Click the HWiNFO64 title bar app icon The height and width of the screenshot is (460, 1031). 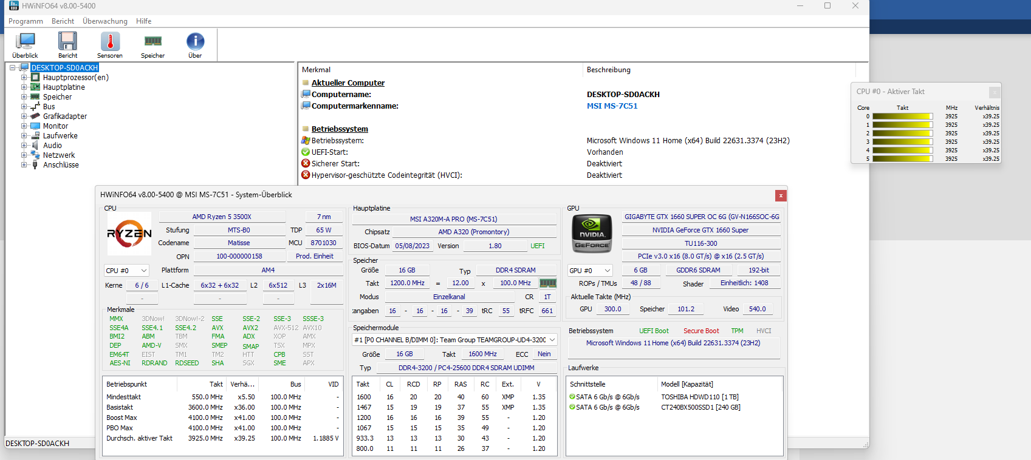[13, 5]
